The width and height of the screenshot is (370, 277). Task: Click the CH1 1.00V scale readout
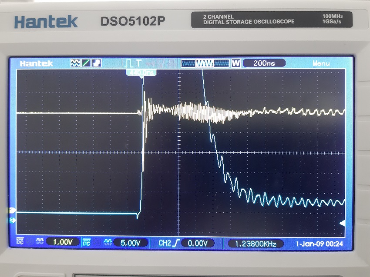point(63,242)
